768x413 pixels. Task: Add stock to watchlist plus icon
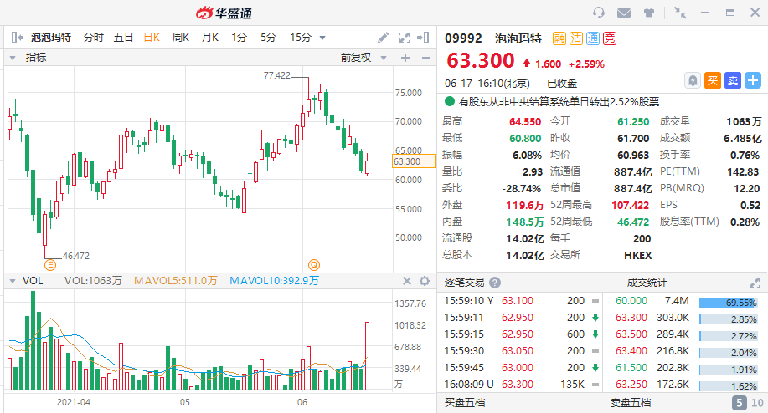click(753, 80)
